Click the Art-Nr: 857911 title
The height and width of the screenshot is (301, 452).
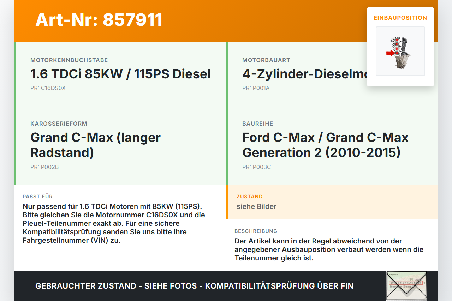pos(99,20)
